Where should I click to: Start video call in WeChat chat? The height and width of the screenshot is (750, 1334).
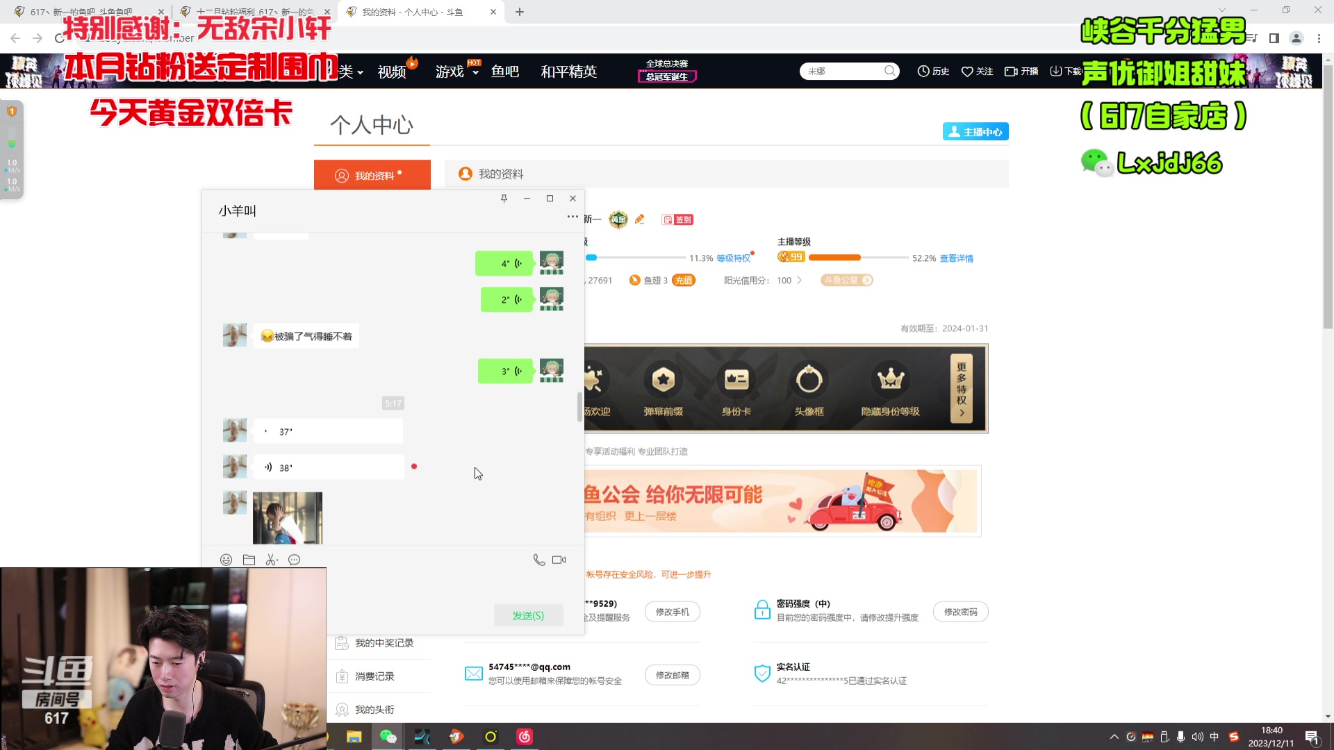(x=559, y=560)
